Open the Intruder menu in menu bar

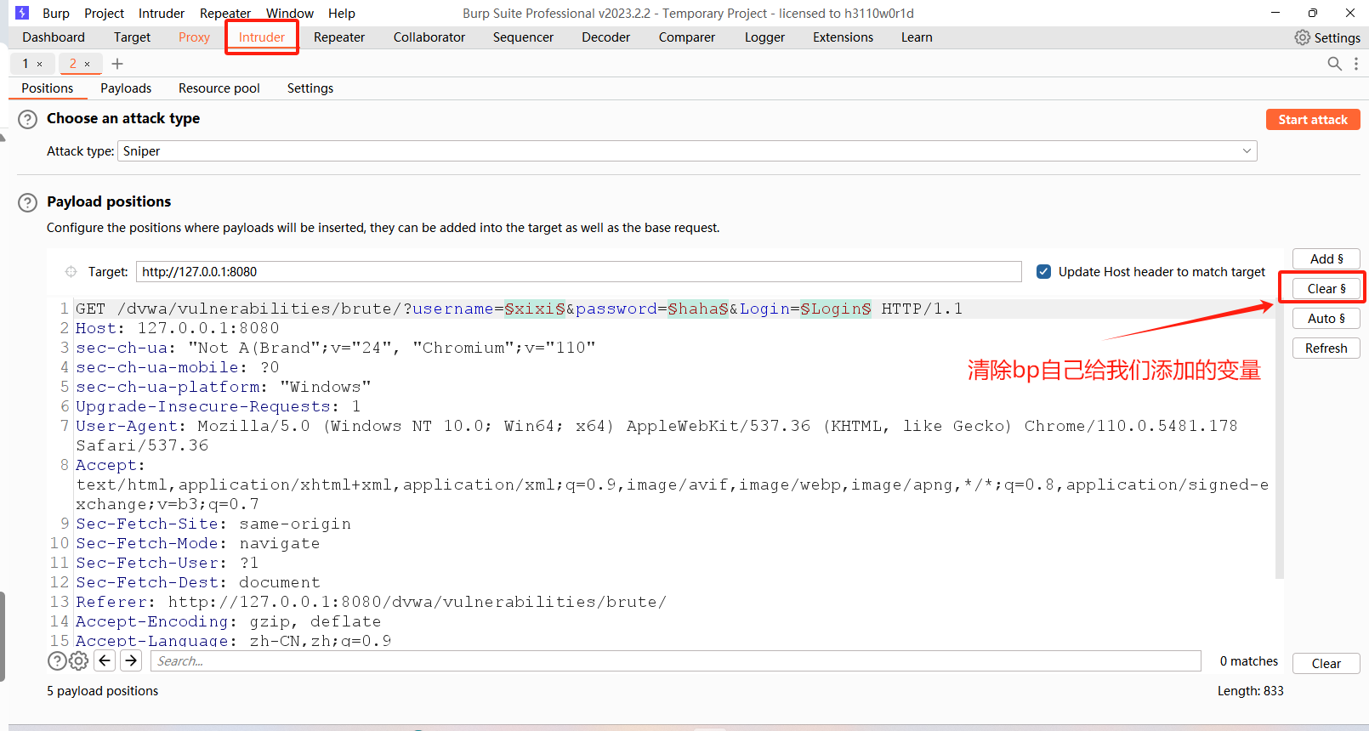(162, 14)
